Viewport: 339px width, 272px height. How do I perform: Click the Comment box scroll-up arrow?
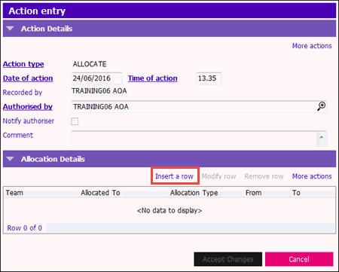322,137
